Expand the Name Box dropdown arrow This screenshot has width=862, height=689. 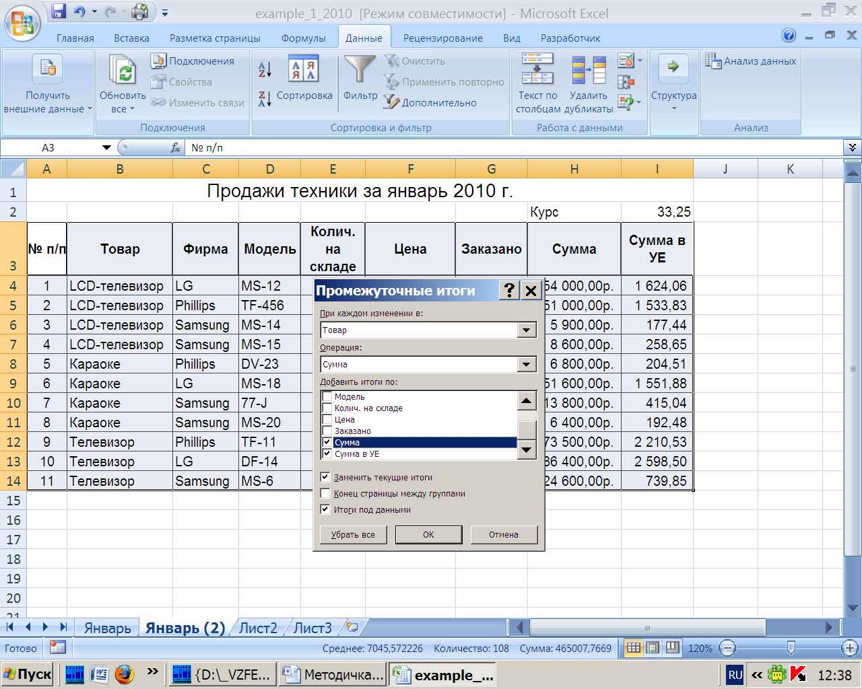pos(106,147)
